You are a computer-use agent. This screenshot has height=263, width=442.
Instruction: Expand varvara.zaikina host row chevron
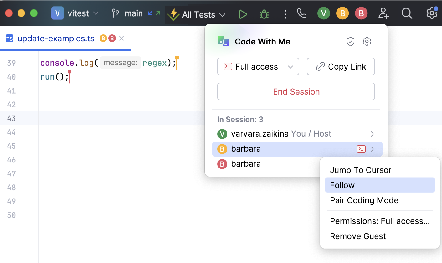[372, 134]
